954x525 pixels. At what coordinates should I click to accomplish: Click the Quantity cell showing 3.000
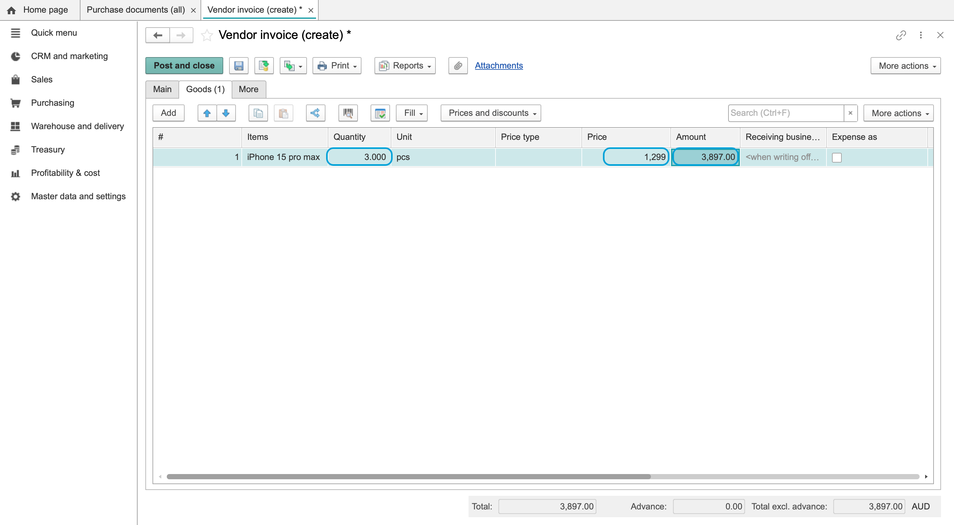[359, 157]
